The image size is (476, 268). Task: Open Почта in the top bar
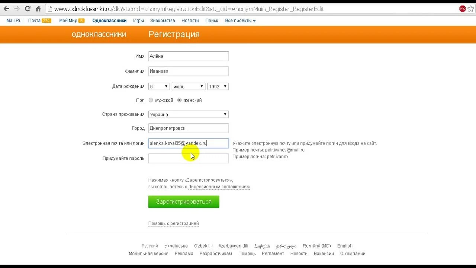(x=34, y=20)
